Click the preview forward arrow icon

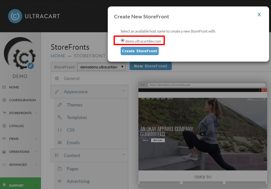(144, 85)
